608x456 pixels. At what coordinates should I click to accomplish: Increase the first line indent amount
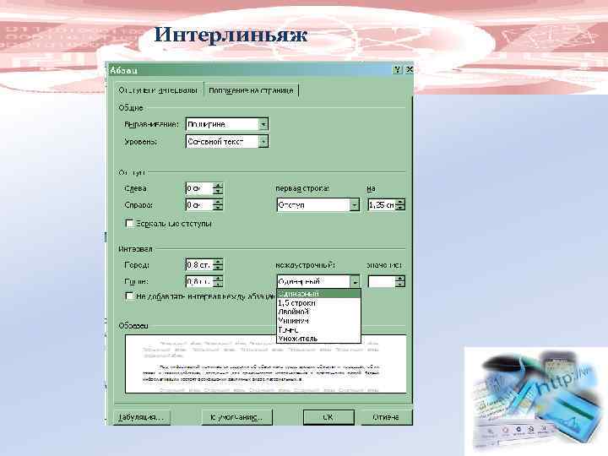(x=400, y=202)
